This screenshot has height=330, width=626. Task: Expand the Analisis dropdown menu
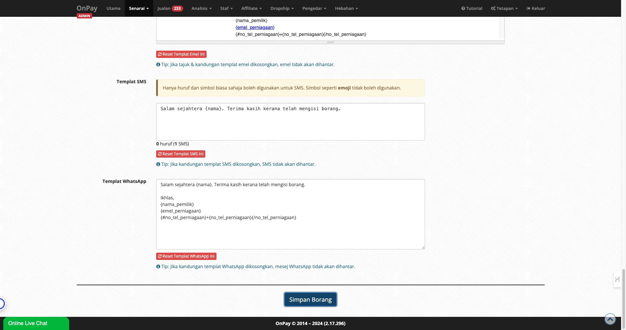(201, 8)
